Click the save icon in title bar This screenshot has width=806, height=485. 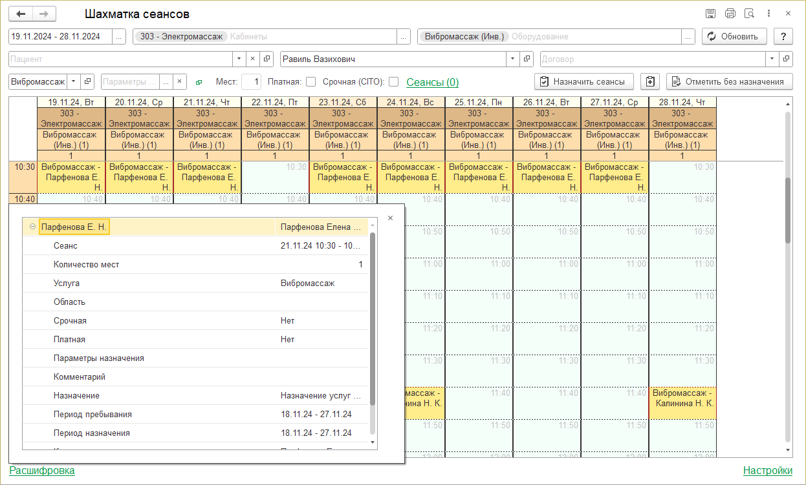pos(710,14)
